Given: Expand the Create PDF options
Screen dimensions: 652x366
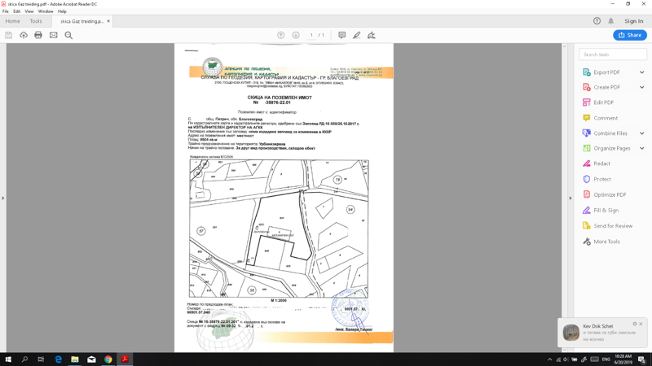Looking at the screenshot, I should click(642, 87).
